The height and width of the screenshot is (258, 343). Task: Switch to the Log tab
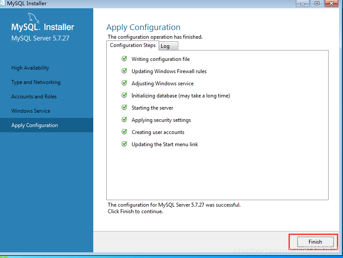click(168, 46)
